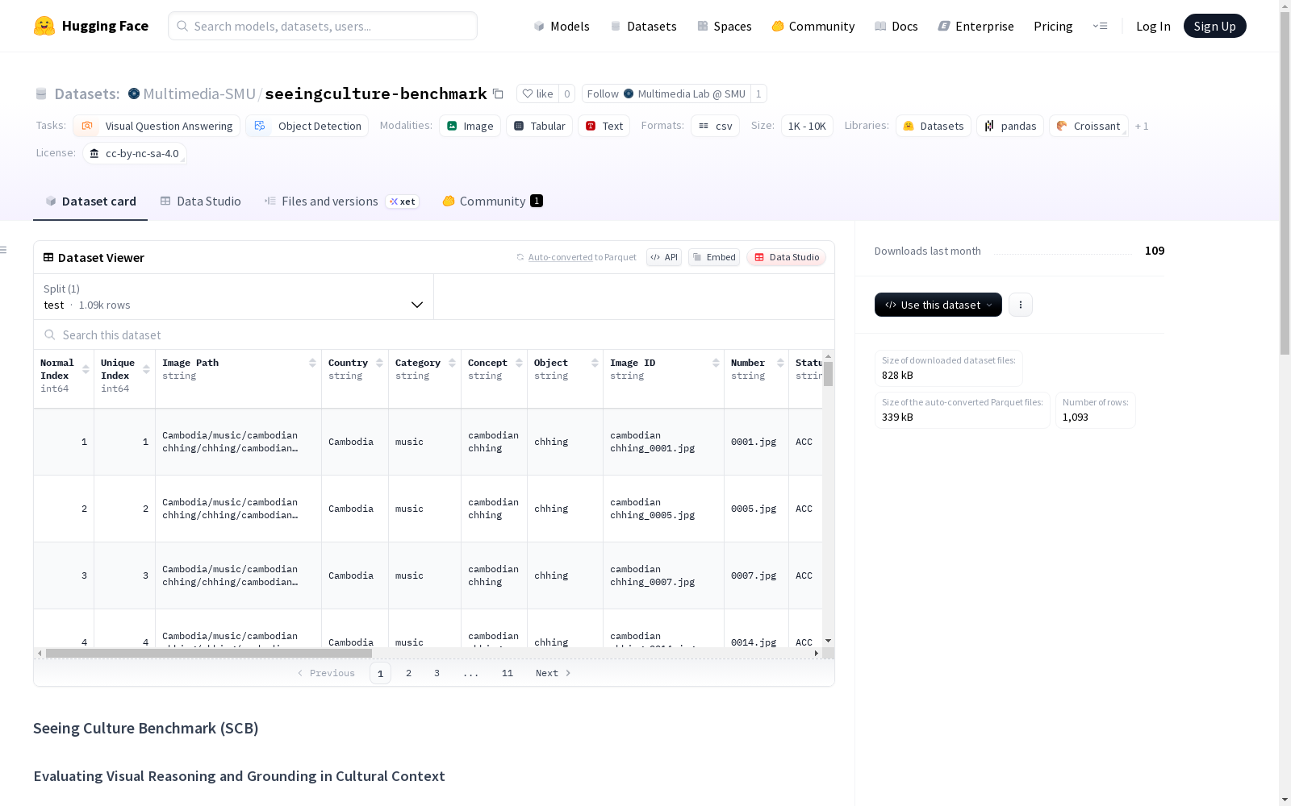Switch to the Files and versions tab
The image size is (1291, 806).
click(x=341, y=201)
